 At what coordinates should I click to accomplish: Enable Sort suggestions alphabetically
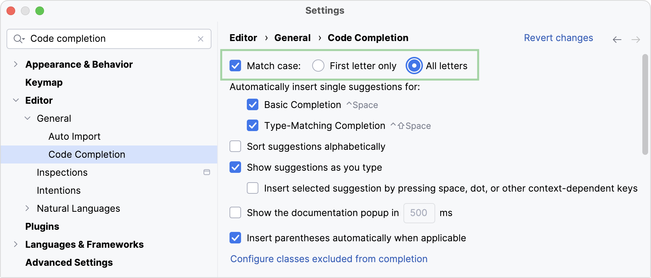235,147
